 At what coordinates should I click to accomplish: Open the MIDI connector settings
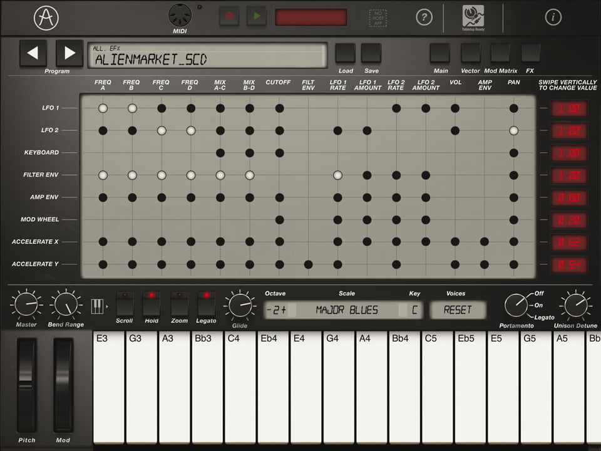coord(180,15)
